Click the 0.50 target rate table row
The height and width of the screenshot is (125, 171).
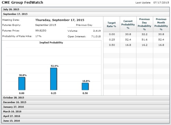(136, 45)
